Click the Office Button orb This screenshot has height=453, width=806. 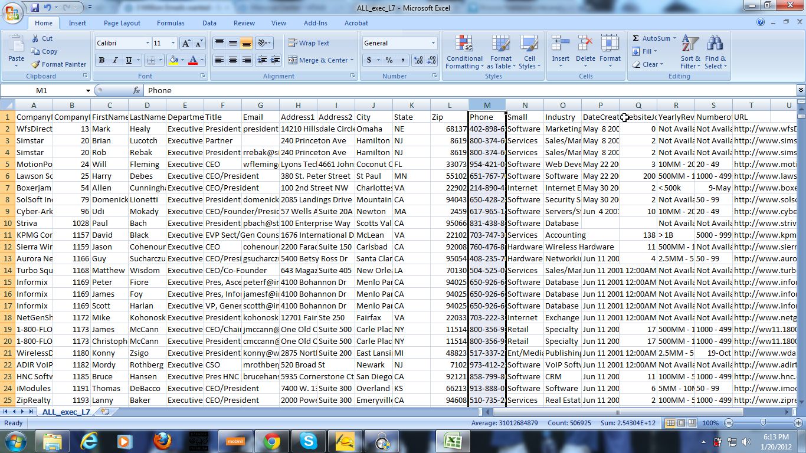pyautogui.click(x=13, y=12)
